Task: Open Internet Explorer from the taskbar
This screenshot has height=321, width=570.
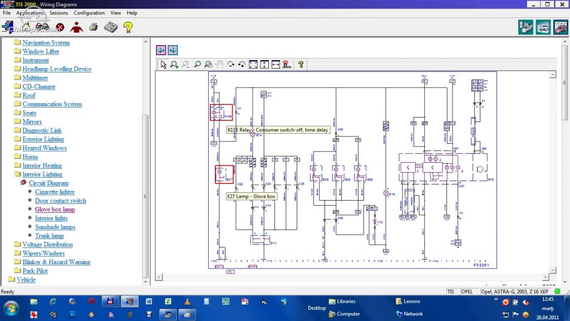Action: 53,301
